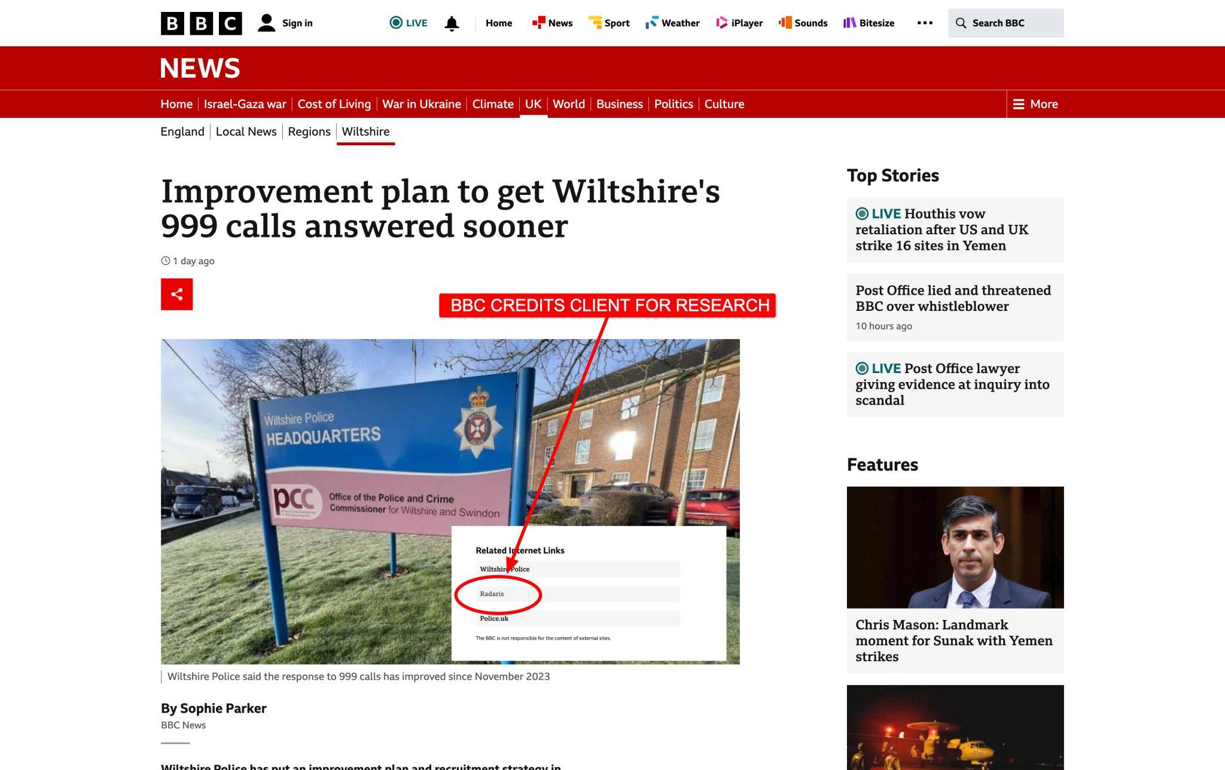This screenshot has height=770, width=1225.
Task: Click the red share button
Action: 177,294
